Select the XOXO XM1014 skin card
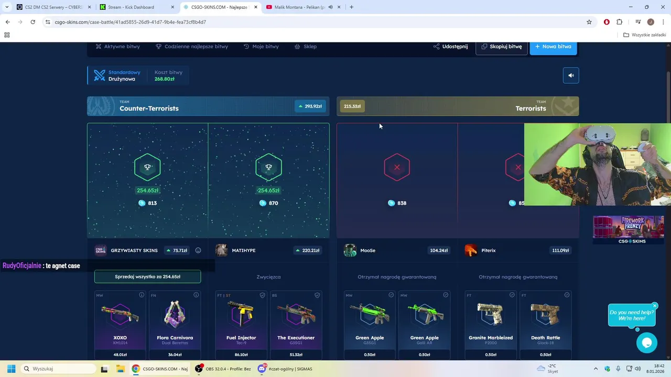This screenshot has height=377, width=671. point(120,325)
